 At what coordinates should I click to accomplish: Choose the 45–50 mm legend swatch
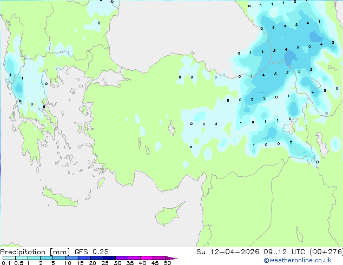pos(159,258)
